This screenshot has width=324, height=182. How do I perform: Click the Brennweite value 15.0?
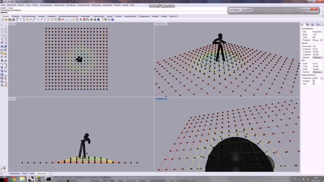tap(314, 46)
